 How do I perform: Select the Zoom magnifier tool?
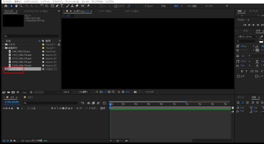coord(21,6)
